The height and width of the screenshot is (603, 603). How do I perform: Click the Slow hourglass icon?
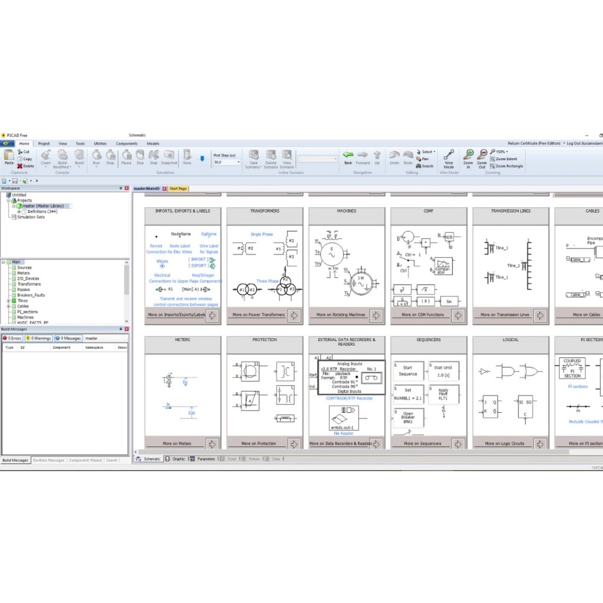tap(187, 155)
